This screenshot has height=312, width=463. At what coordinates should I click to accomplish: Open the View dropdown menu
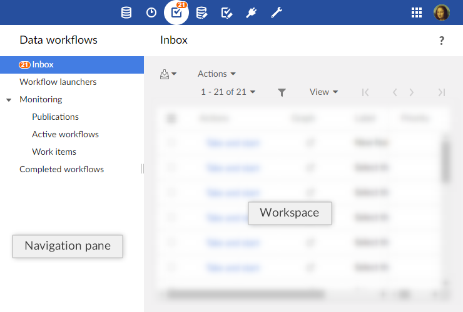click(x=323, y=92)
